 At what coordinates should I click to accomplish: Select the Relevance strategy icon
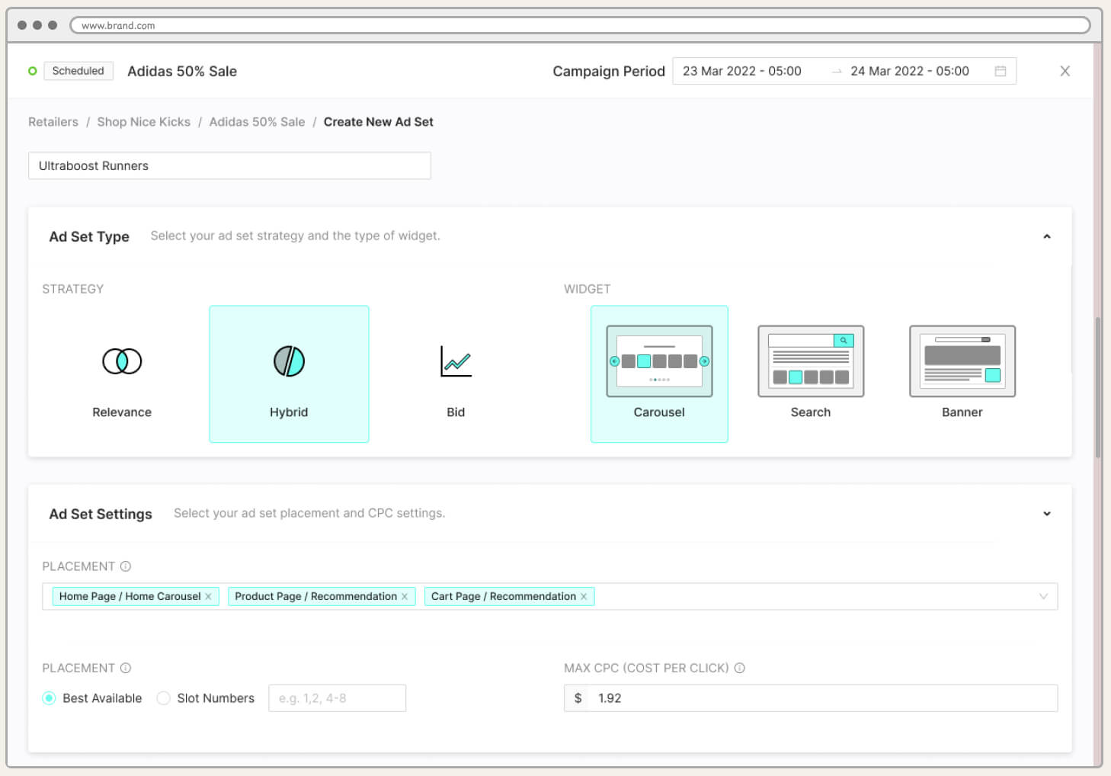(122, 361)
